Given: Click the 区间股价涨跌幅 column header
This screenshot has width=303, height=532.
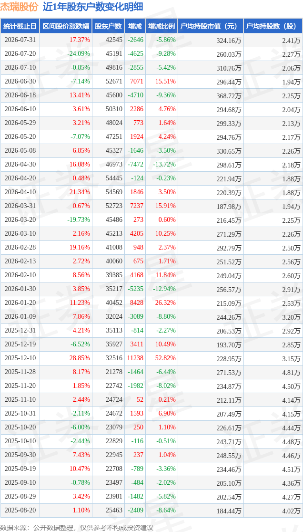Looking at the screenshot, I should pos(66,26).
